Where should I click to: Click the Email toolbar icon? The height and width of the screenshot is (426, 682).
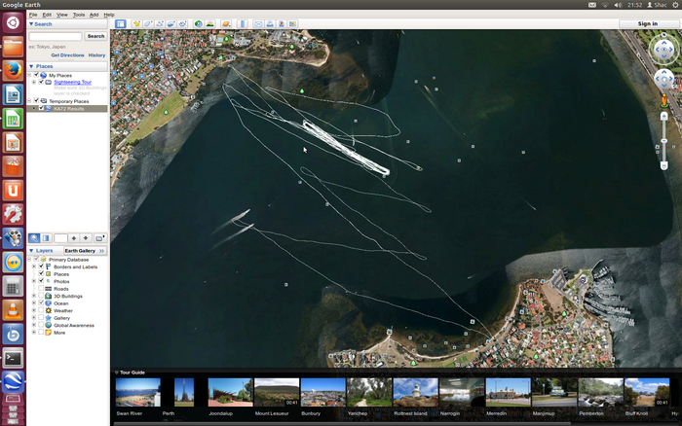pos(258,23)
